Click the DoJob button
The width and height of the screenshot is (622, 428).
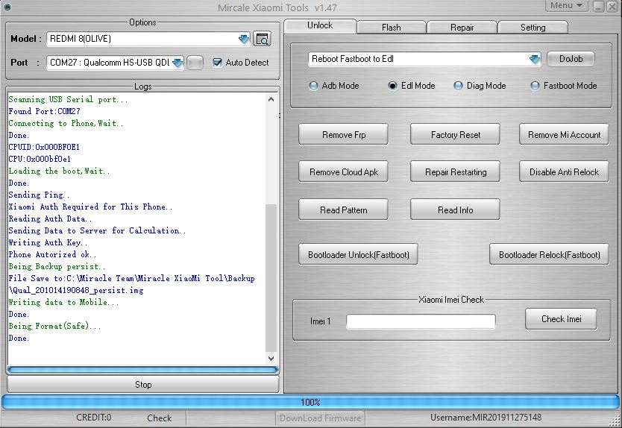click(x=571, y=59)
